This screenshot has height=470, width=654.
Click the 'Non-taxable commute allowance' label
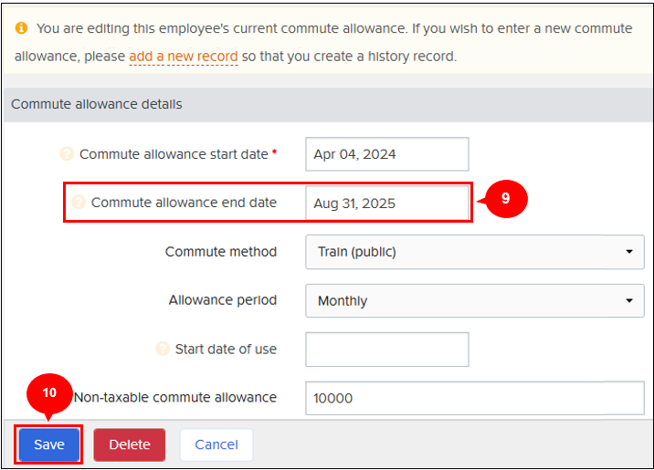click(x=175, y=397)
